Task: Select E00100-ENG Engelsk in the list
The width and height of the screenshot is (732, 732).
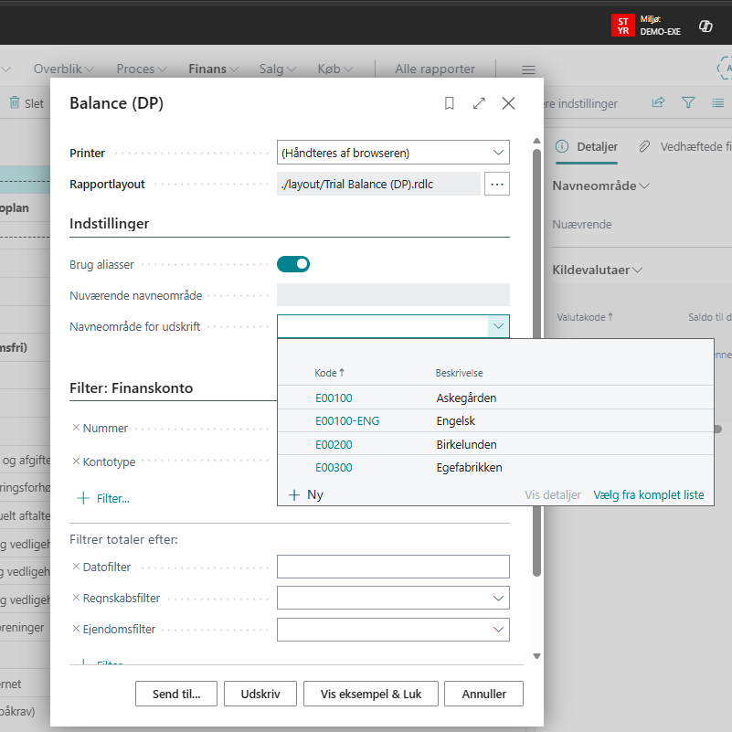Action: click(495, 420)
